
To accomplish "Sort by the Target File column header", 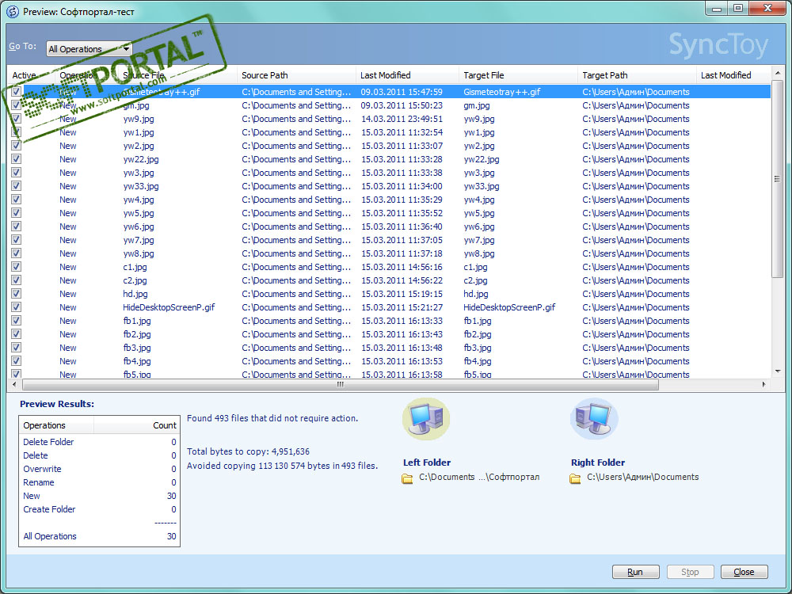I will (x=518, y=75).
